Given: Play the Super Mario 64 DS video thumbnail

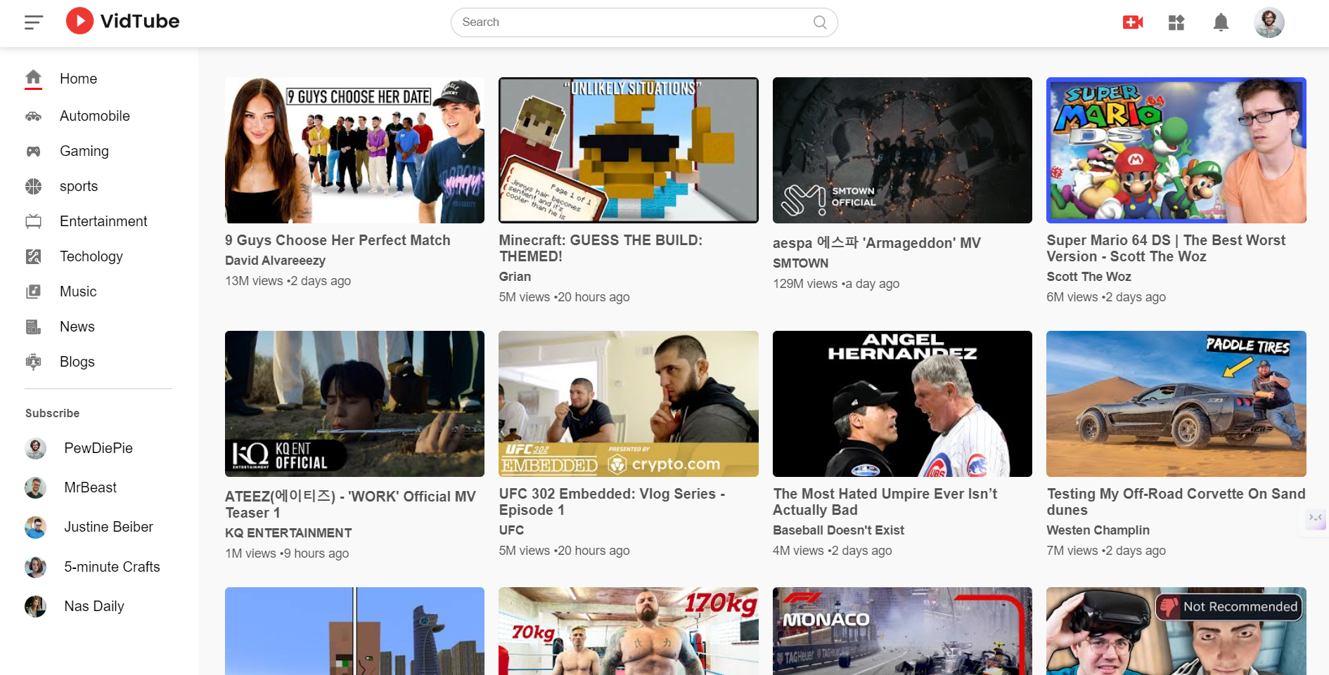Looking at the screenshot, I should point(1176,150).
